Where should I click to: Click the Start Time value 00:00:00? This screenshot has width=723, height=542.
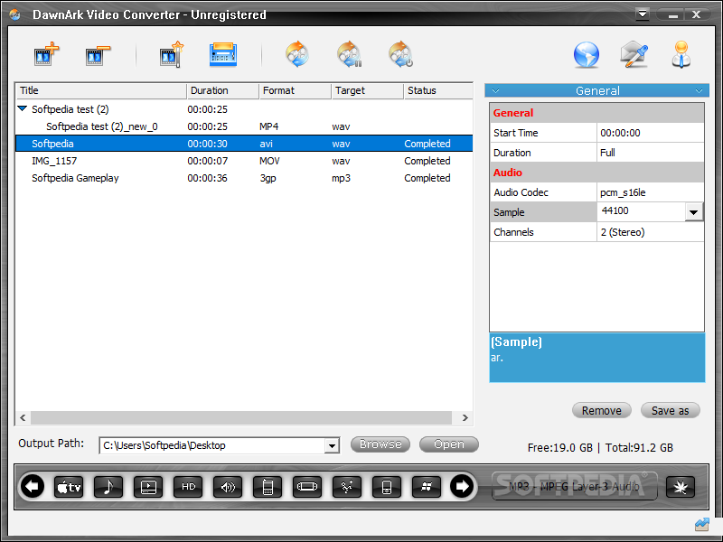pos(650,133)
